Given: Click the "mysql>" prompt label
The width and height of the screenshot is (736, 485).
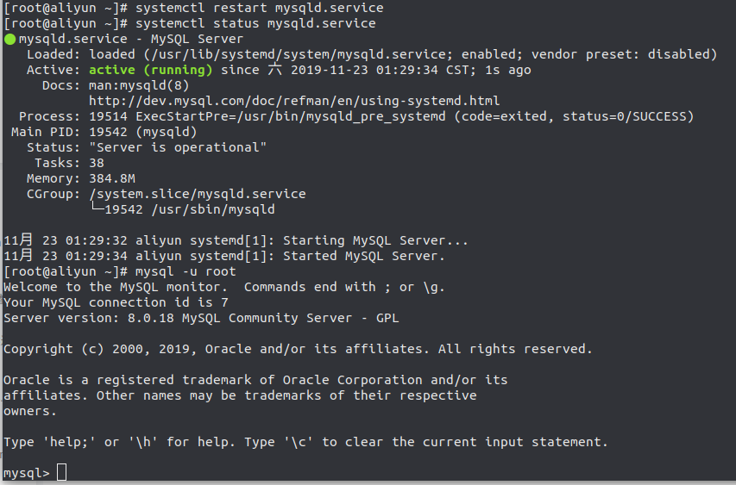Looking at the screenshot, I should point(27,473).
